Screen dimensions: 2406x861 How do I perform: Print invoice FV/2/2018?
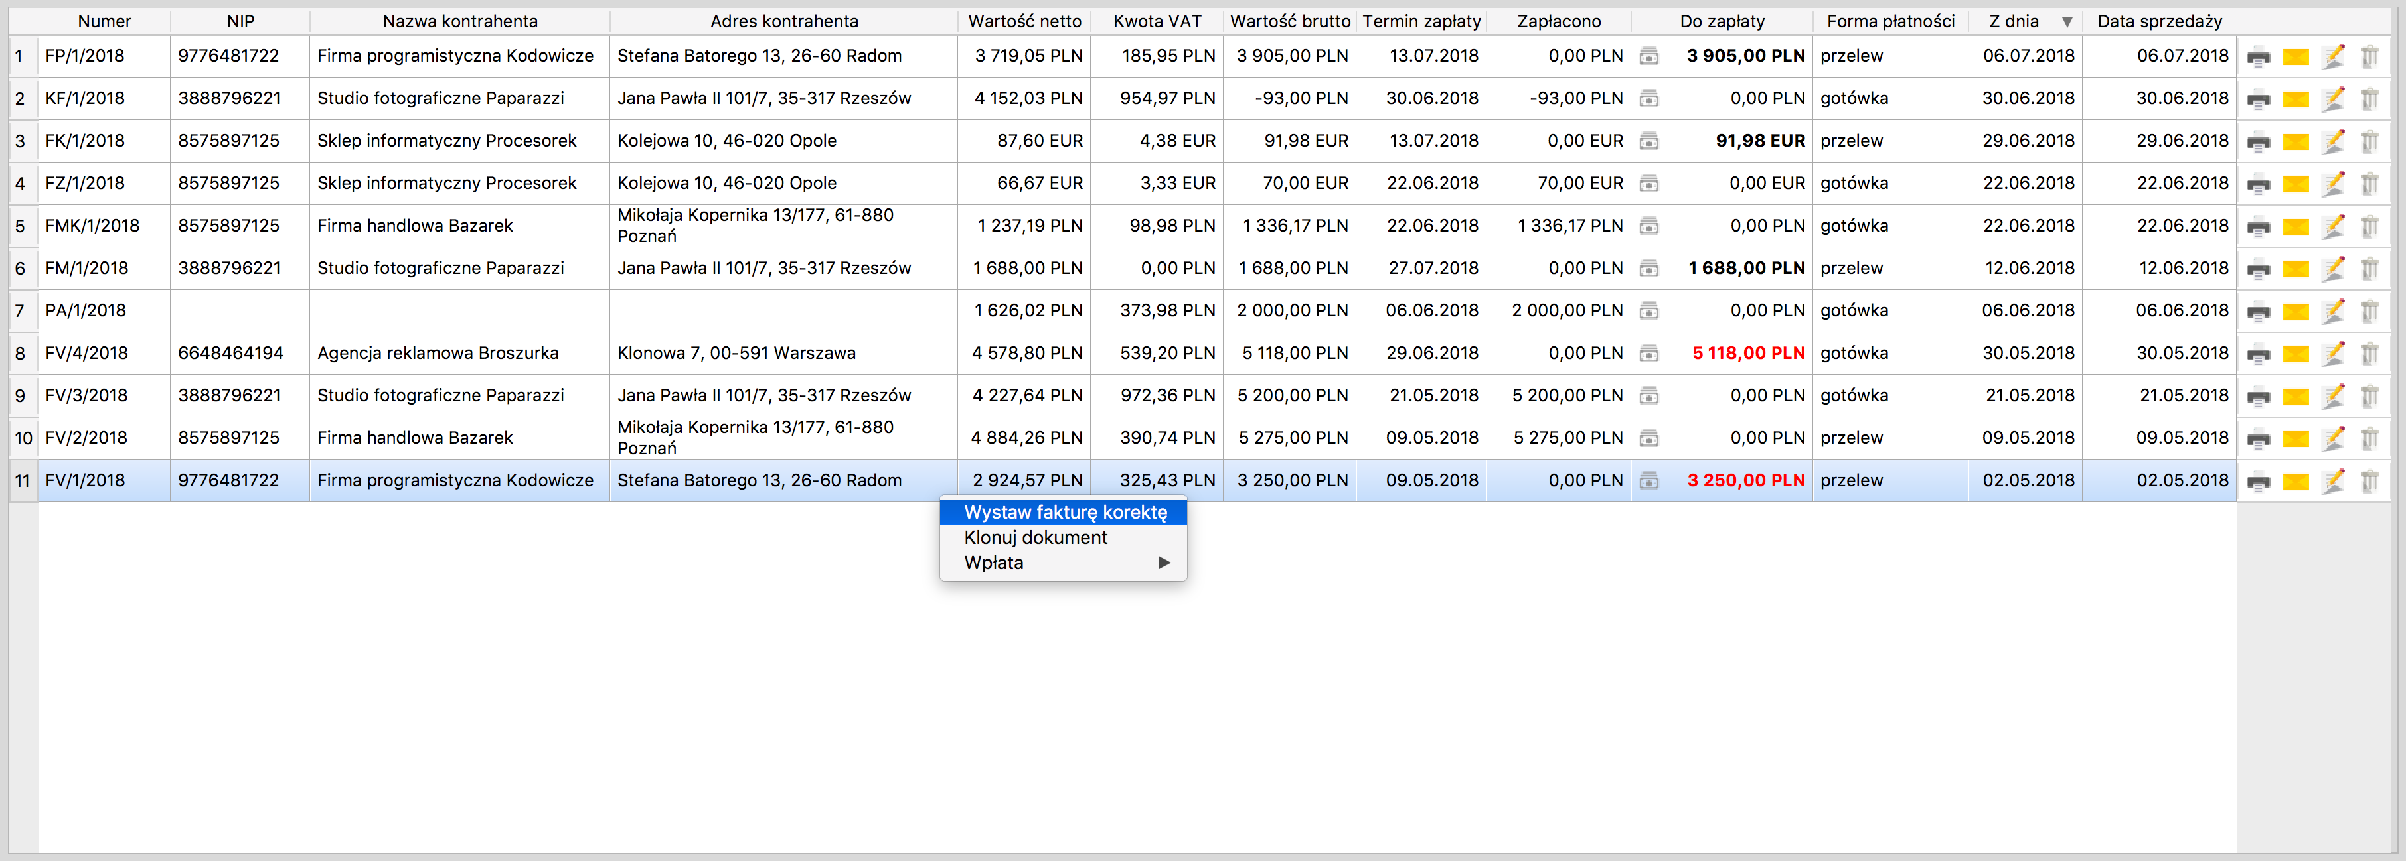(x=2257, y=438)
